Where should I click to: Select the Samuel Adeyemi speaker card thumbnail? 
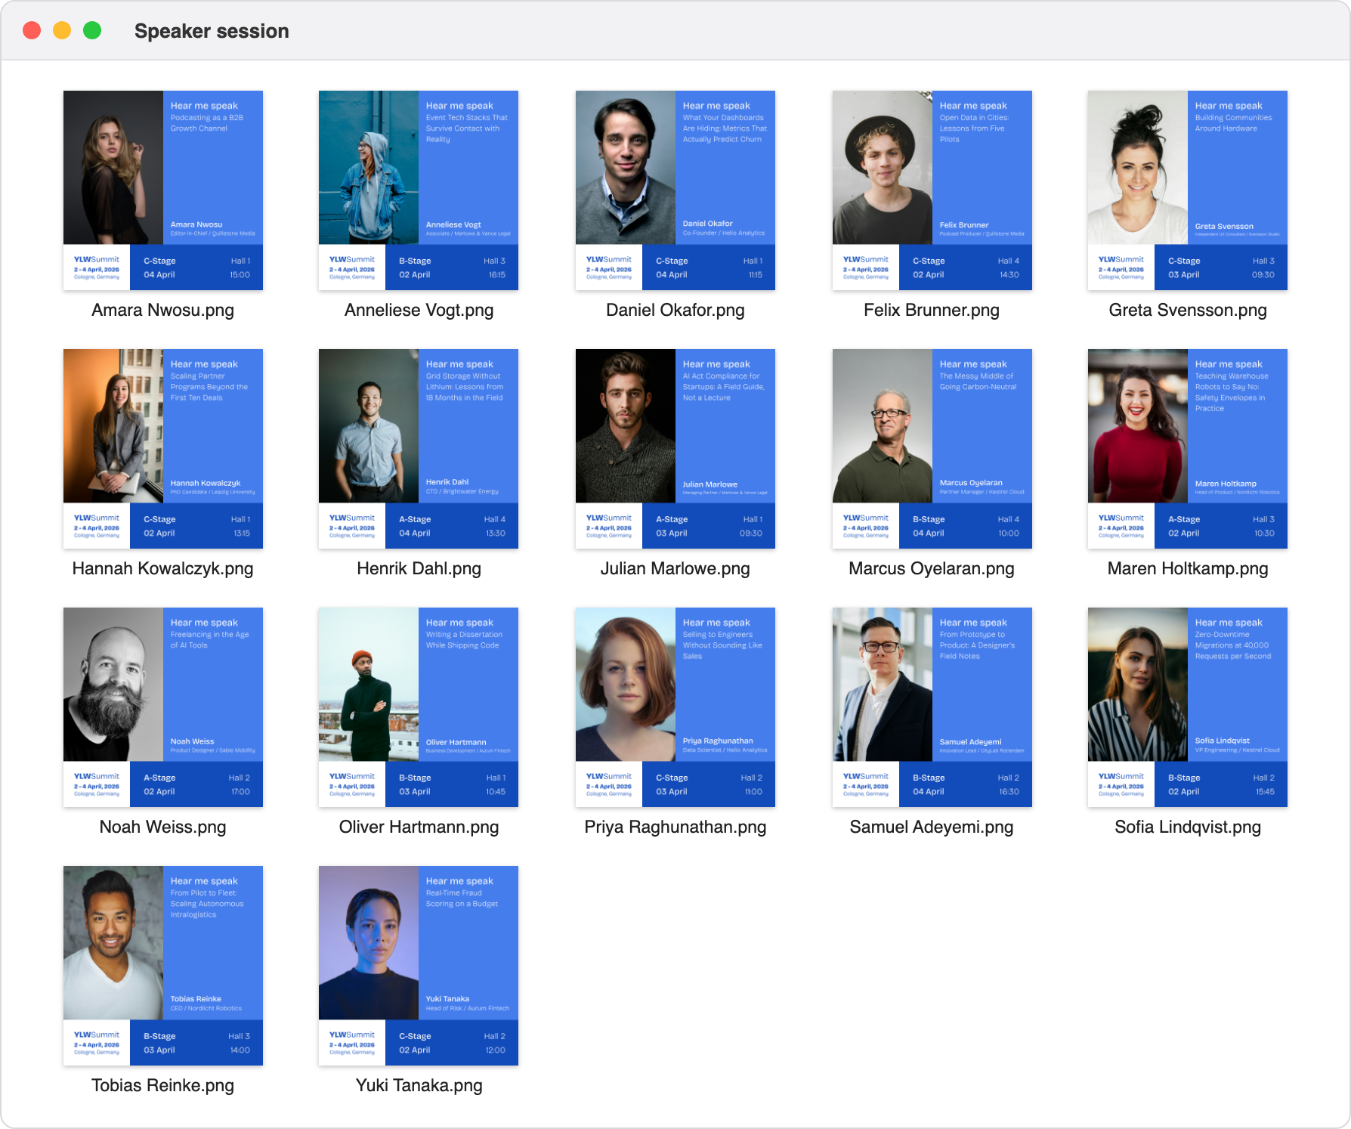(932, 707)
